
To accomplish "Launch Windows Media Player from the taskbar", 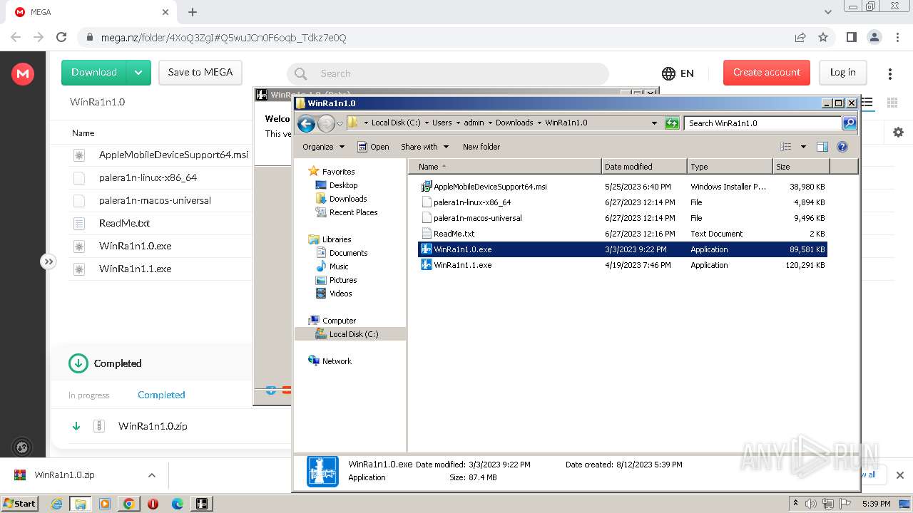I will pos(105,504).
